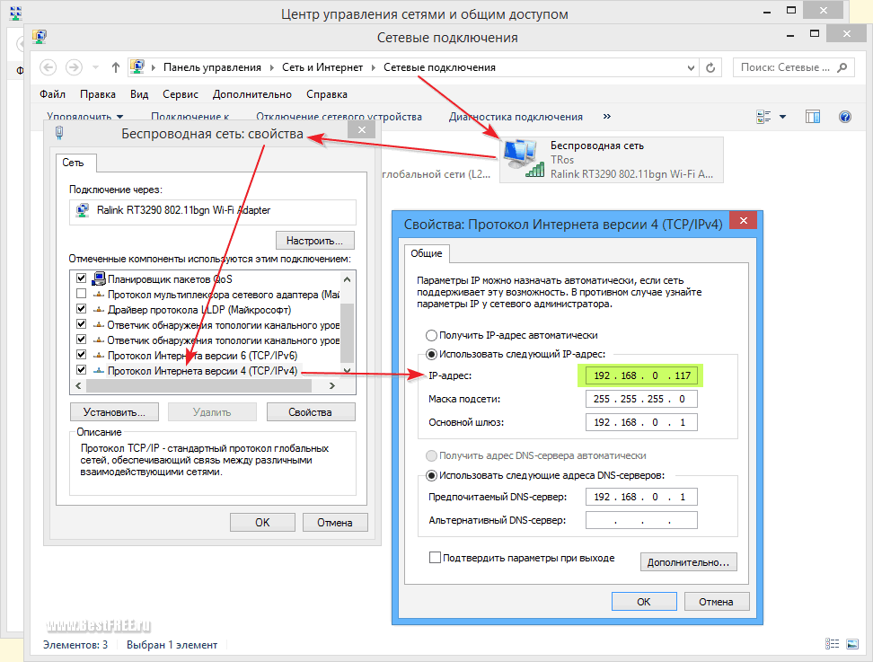
Task: Expand hidden toolbar commands chevron
Action: [x=607, y=117]
